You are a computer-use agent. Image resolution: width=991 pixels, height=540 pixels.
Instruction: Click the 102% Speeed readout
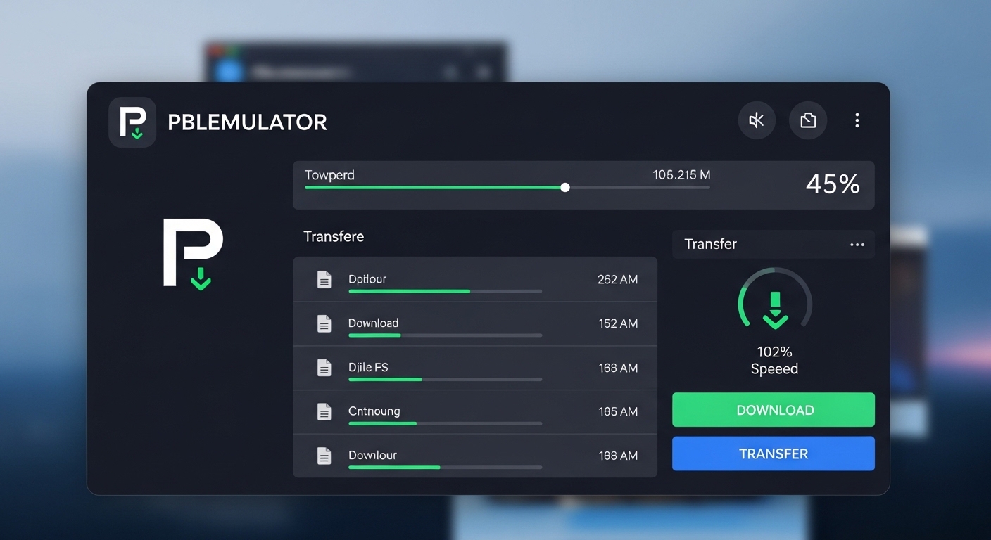coord(774,360)
